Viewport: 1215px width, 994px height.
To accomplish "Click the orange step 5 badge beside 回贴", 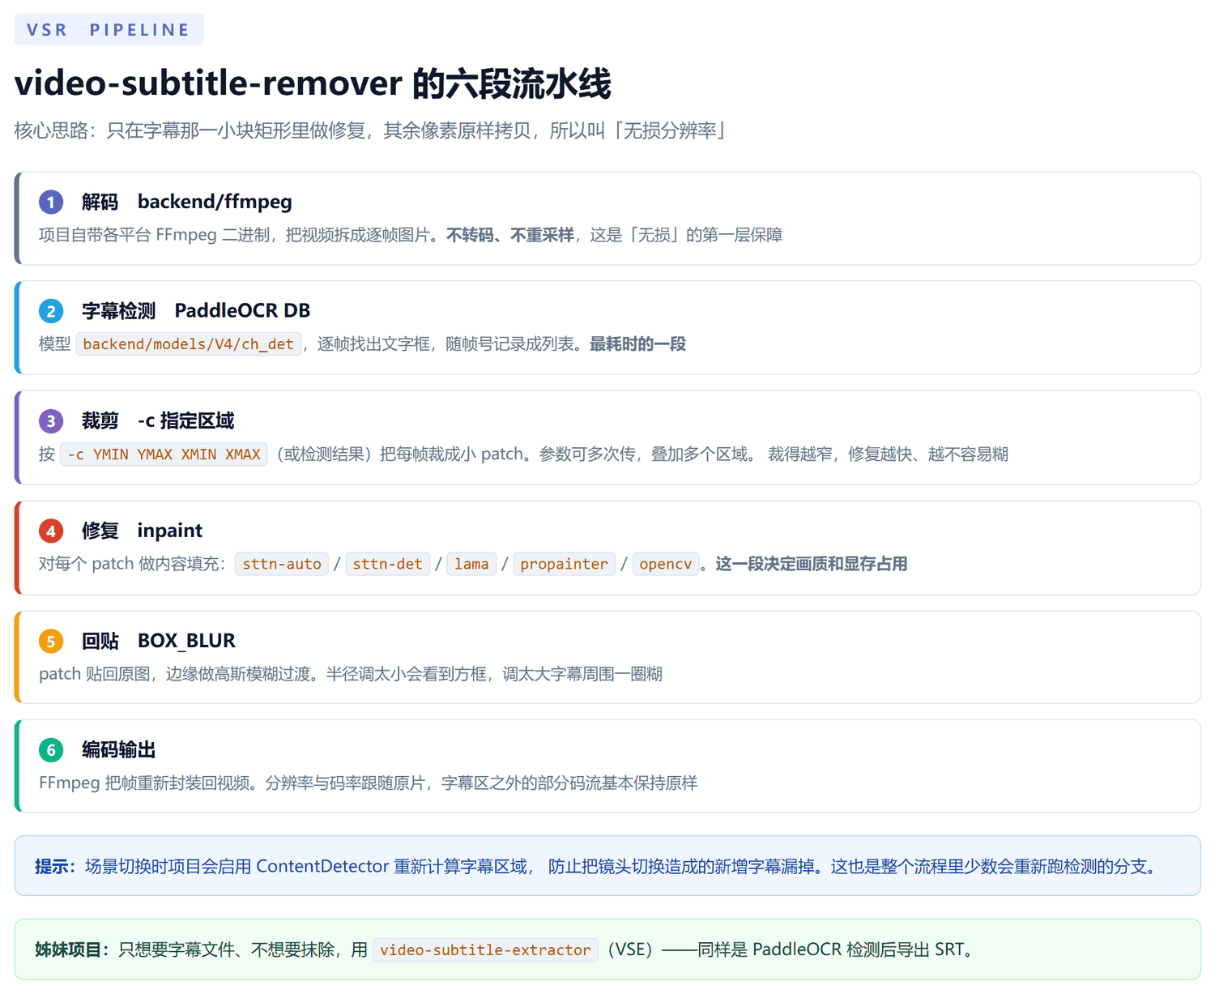I will [x=51, y=642].
